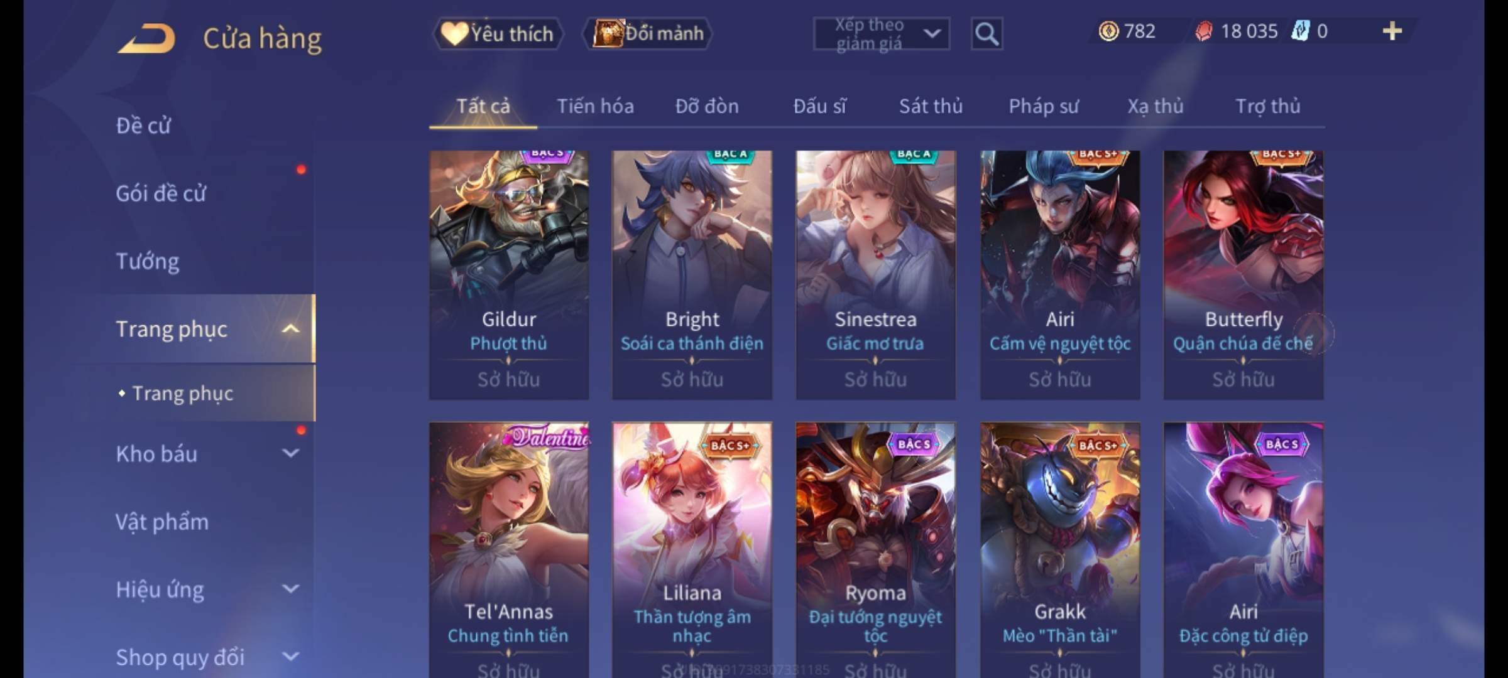Expand the Kho báu sidebar section

click(x=290, y=453)
